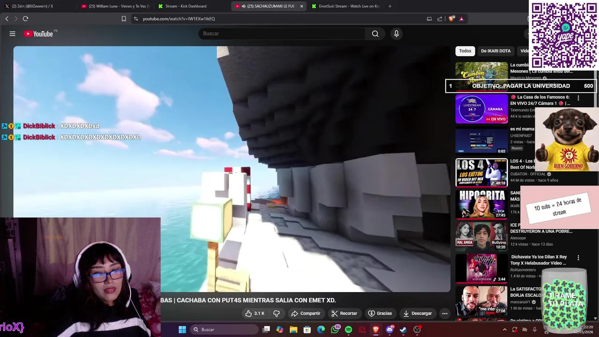Open HIPOCRITA video thumbnail
Screen dimensions: 599x337
[x=482, y=205]
